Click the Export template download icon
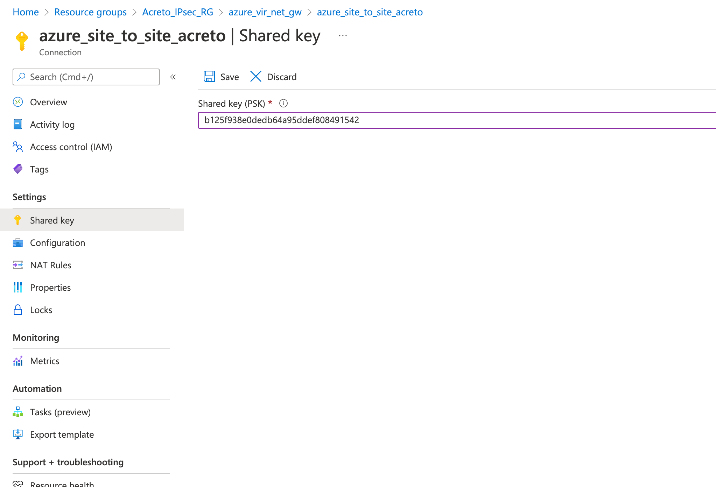This screenshot has width=716, height=487. pyautogui.click(x=18, y=434)
